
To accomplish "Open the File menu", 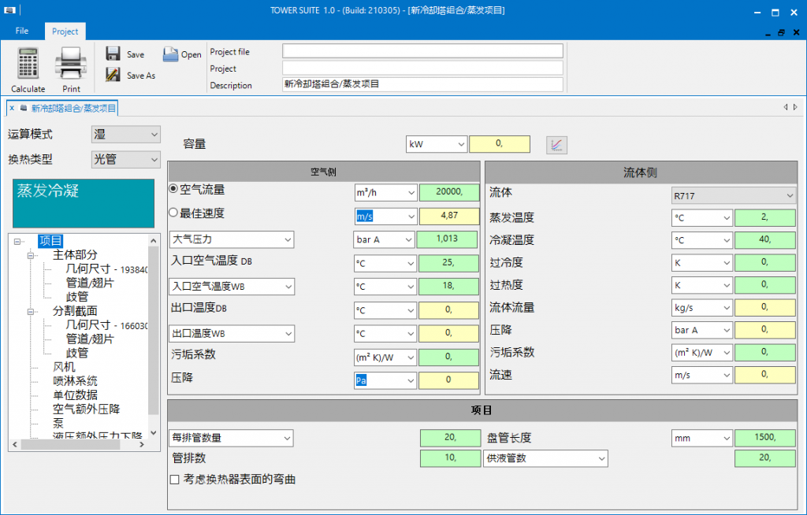I will coord(22,31).
